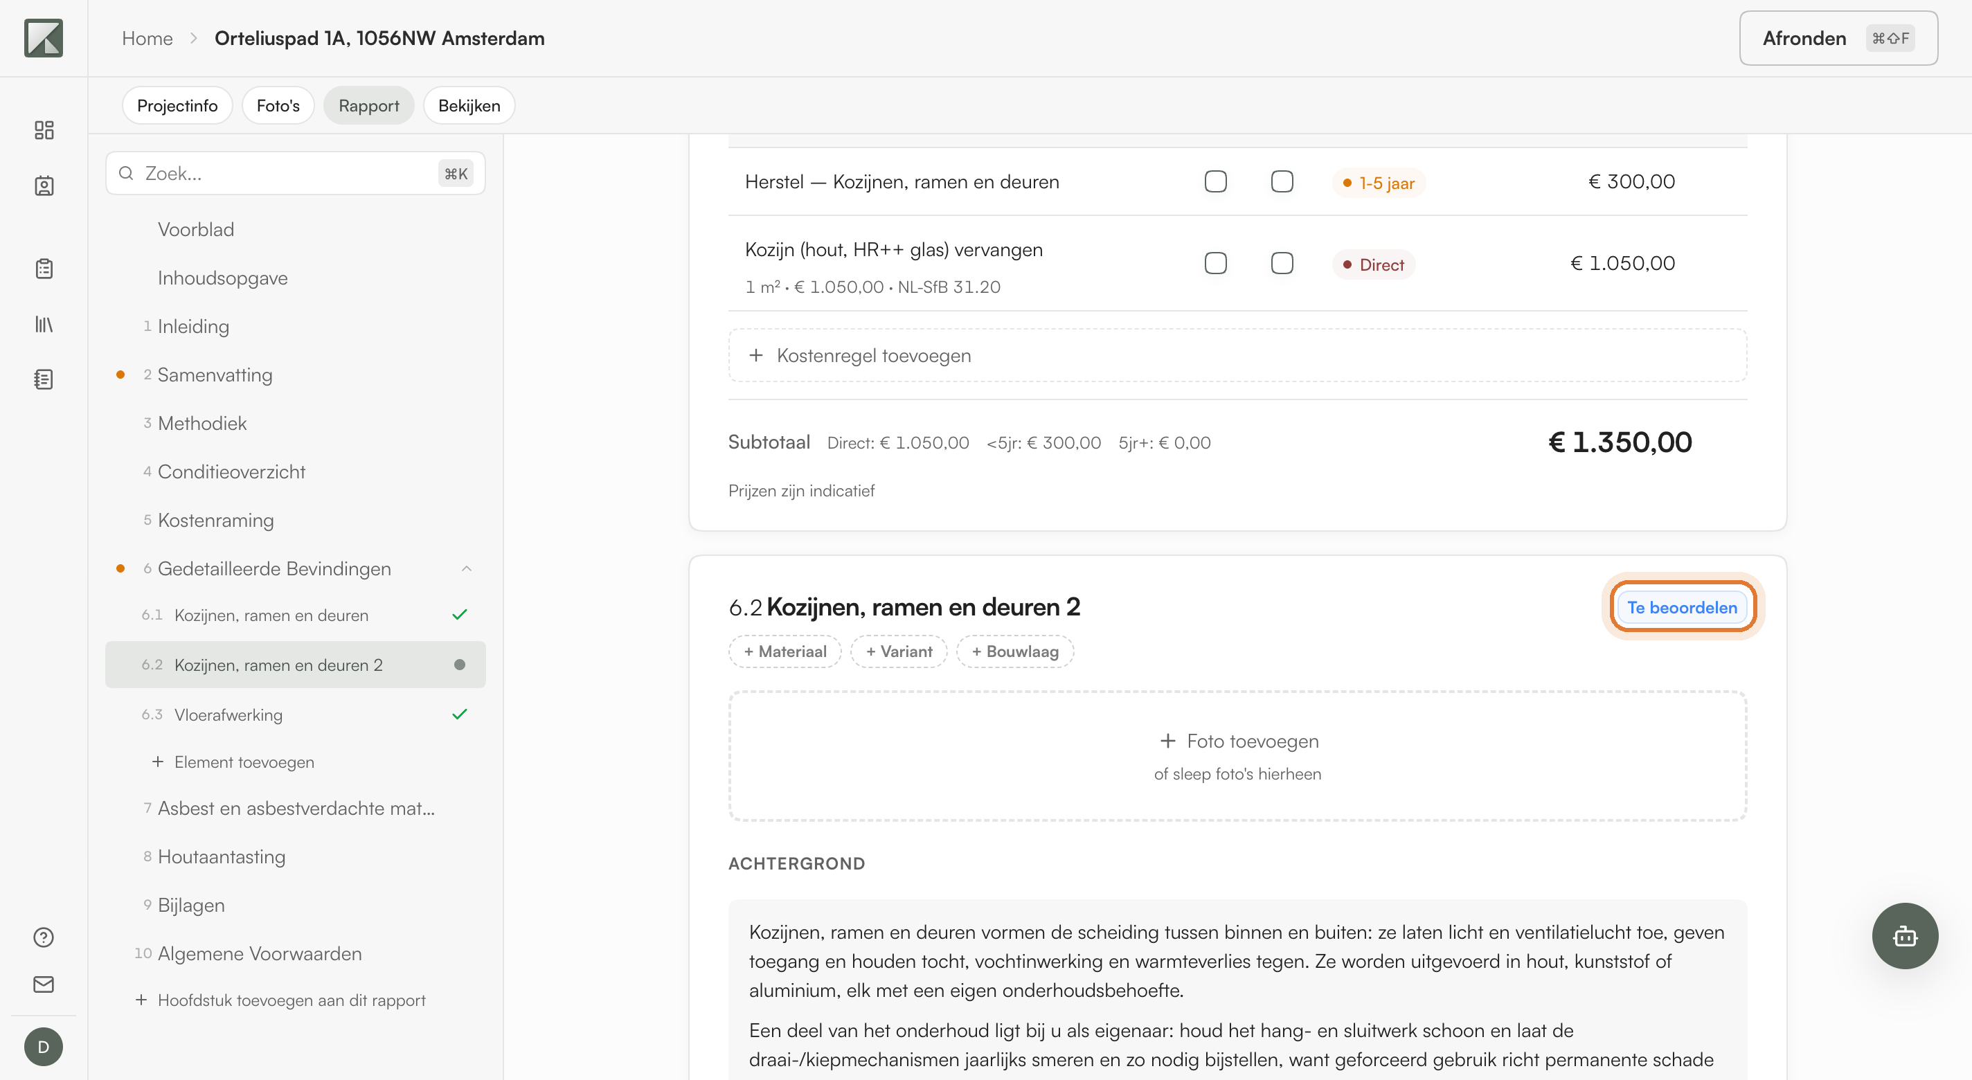Add a Variant tag
The height and width of the screenshot is (1080, 1972).
pyautogui.click(x=899, y=651)
